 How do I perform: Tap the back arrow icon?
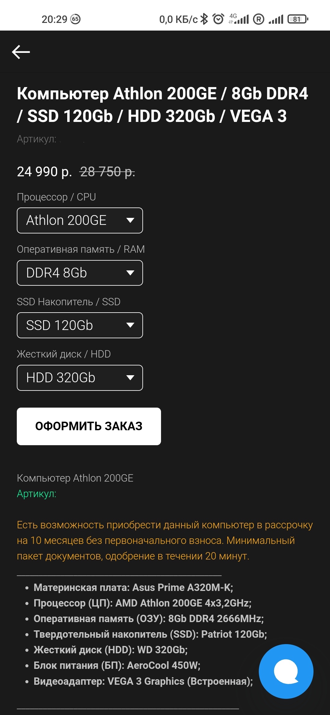pyautogui.click(x=21, y=52)
